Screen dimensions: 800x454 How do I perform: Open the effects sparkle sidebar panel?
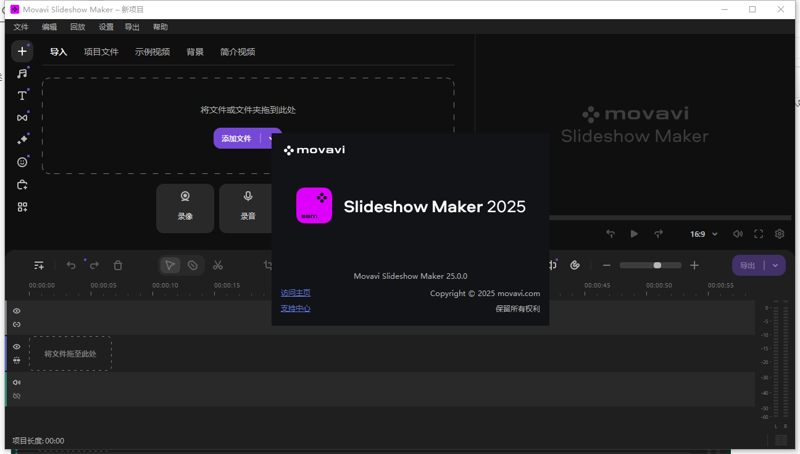(x=22, y=140)
